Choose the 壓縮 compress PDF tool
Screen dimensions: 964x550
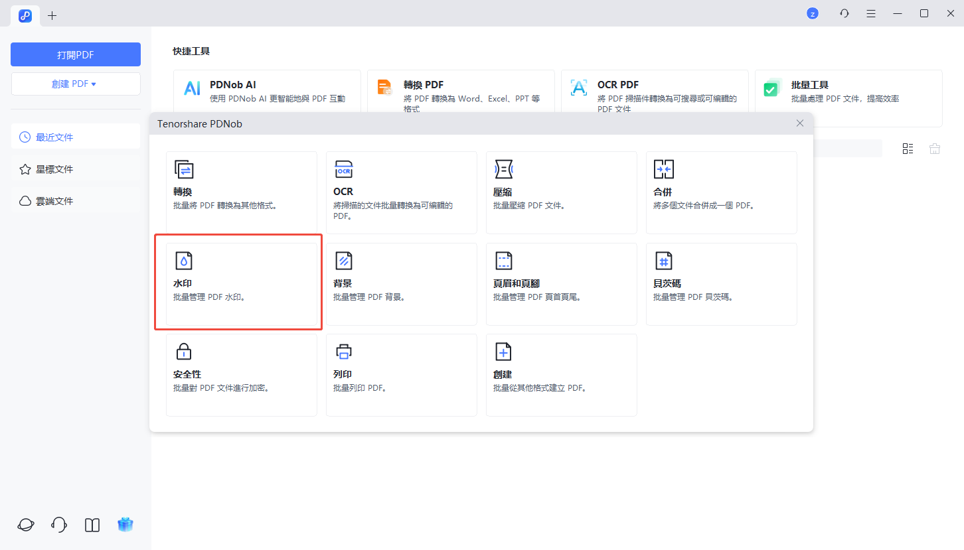561,192
